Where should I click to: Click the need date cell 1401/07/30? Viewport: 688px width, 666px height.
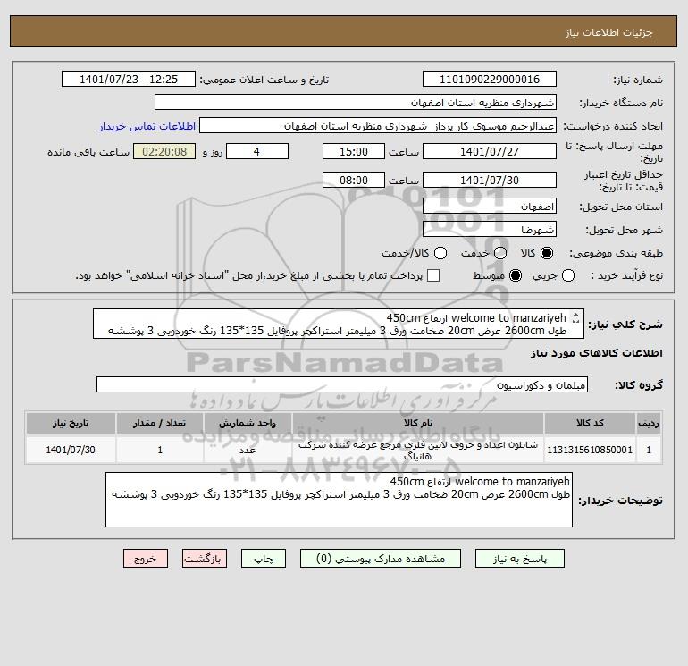tap(71, 450)
